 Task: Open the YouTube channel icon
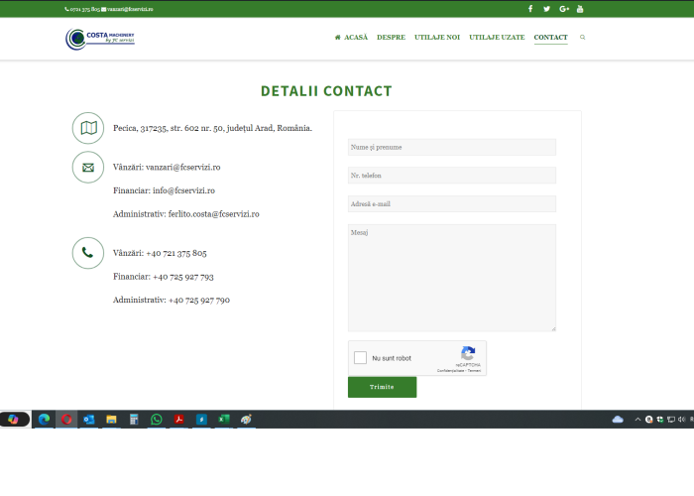click(x=581, y=9)
